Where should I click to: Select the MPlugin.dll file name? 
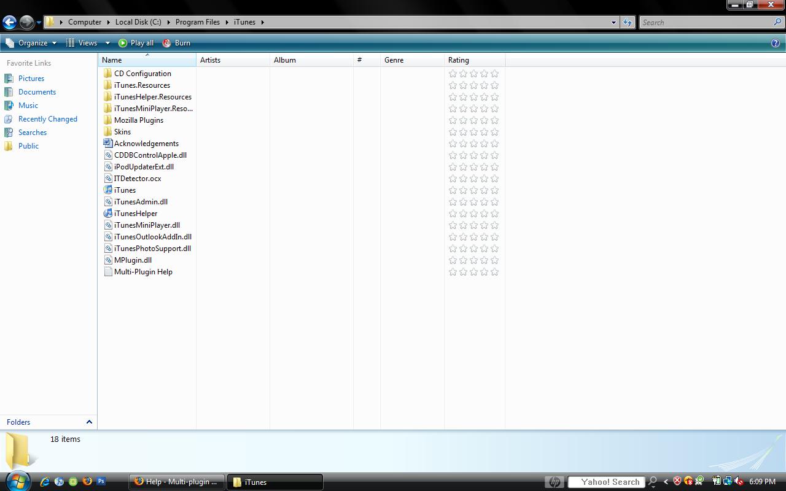point(133,260)
